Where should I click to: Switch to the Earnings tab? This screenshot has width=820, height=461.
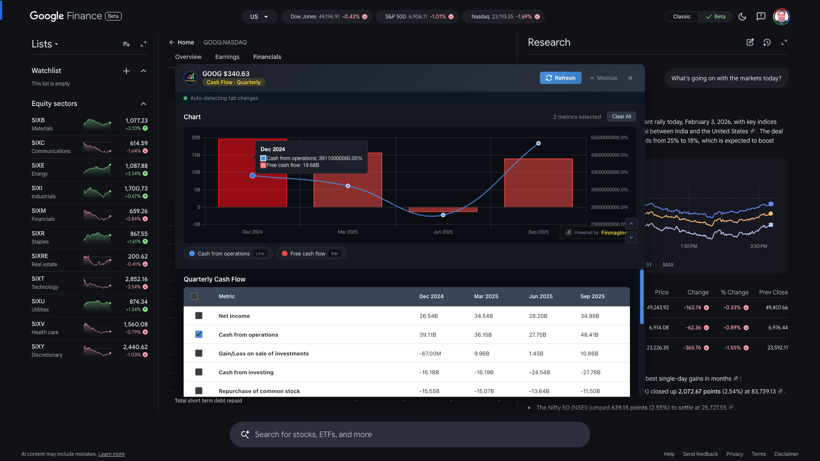pyautogui.click(x=227, y=57)
